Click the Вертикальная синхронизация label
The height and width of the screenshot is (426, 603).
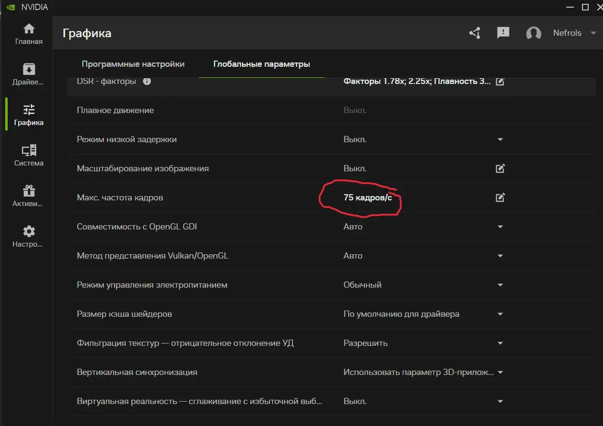coord(137,372)
